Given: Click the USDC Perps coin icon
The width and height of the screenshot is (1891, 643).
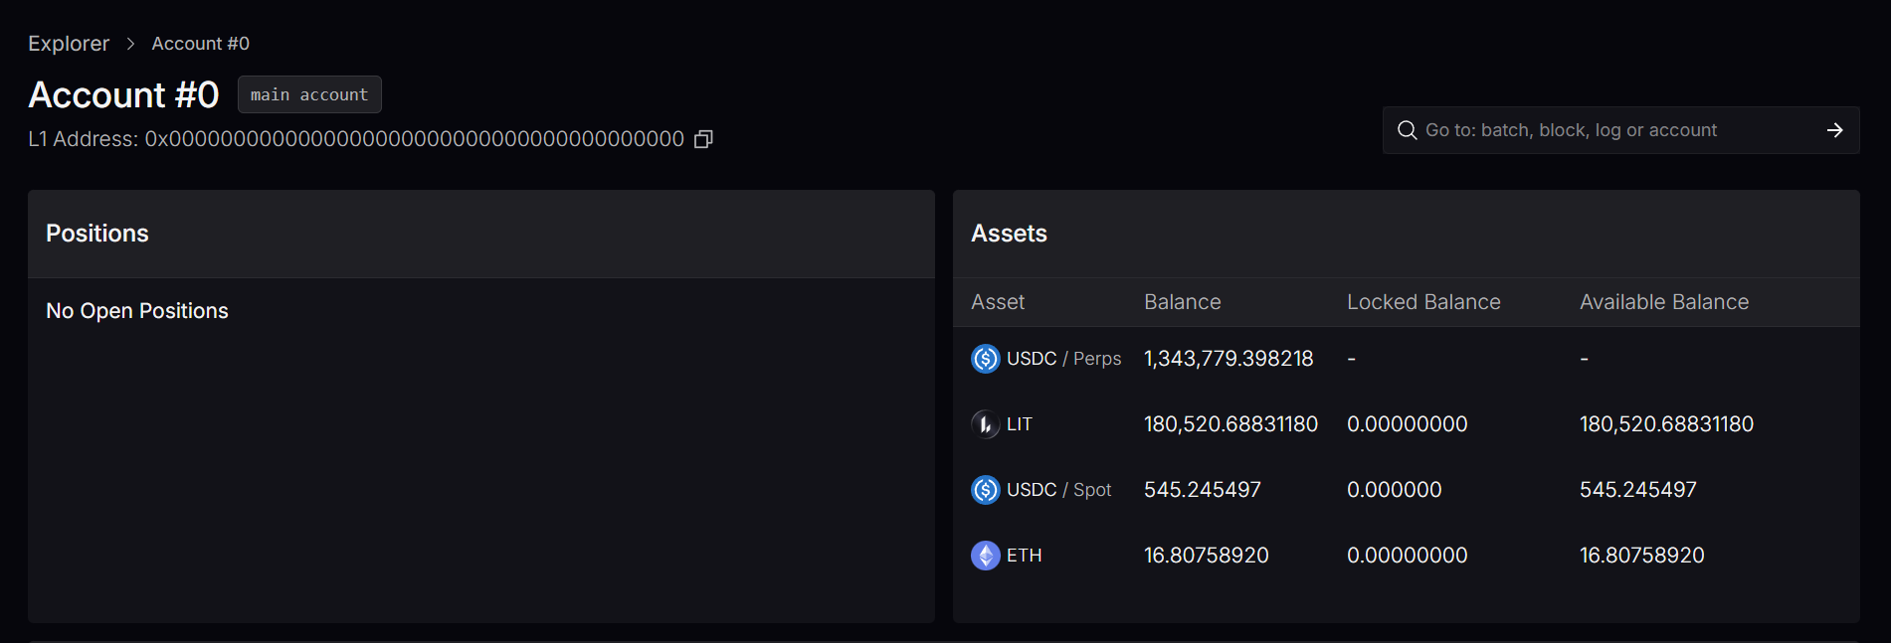Looking at the screenshot, I should pos(985,359).
